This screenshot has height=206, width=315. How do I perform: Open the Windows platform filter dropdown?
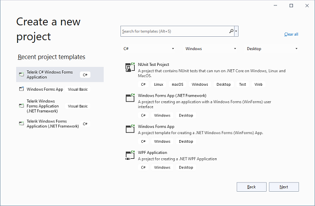tap(210, 48)
